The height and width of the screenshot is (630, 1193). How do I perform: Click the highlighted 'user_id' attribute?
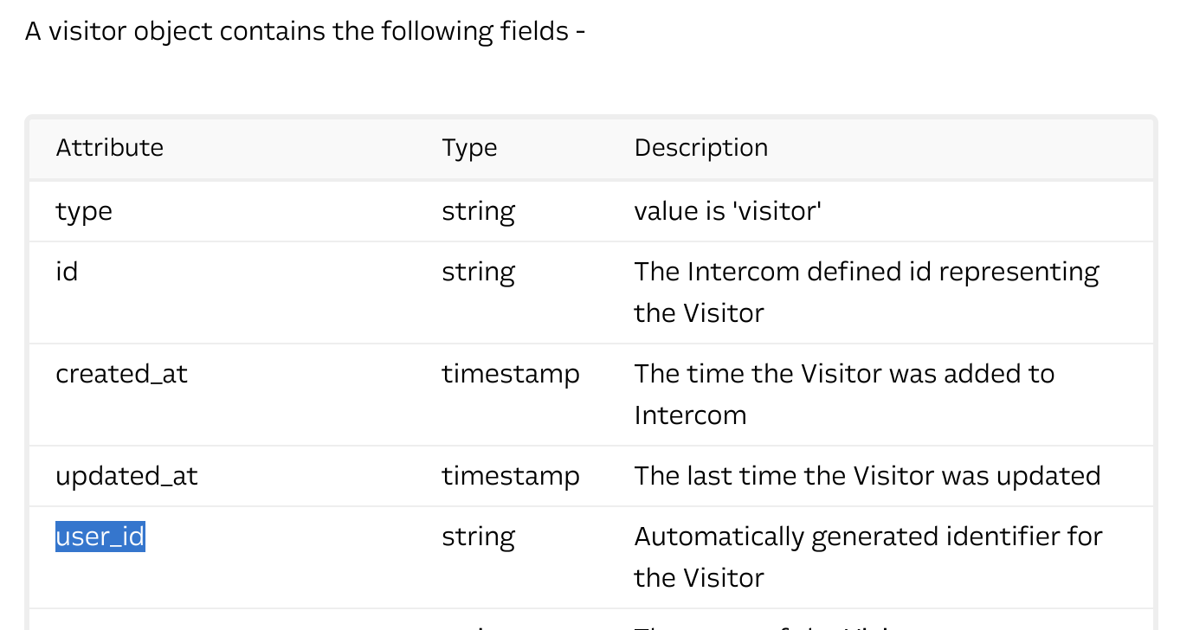click(100, 537)
